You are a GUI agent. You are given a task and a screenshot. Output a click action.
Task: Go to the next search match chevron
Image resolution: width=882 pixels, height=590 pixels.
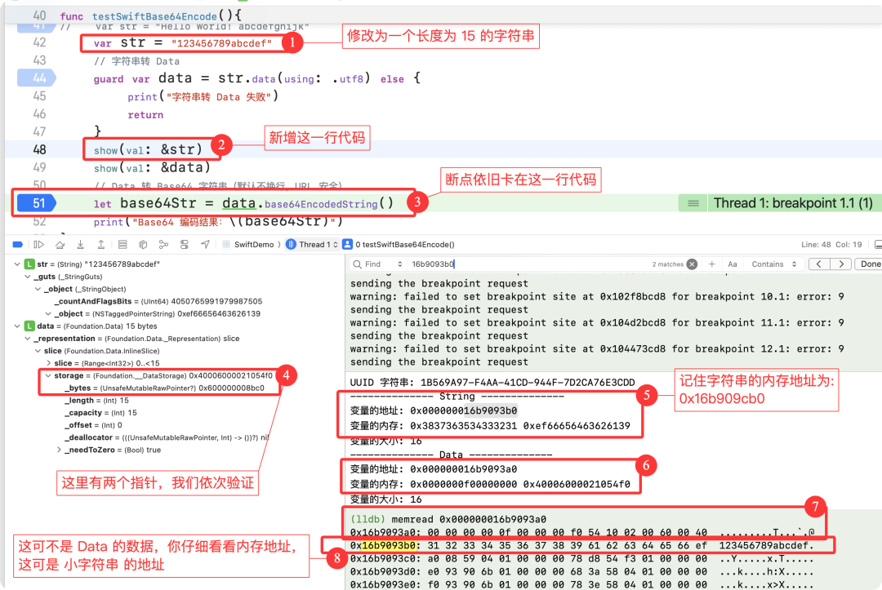pyautogui.click(x=842, y=264)
